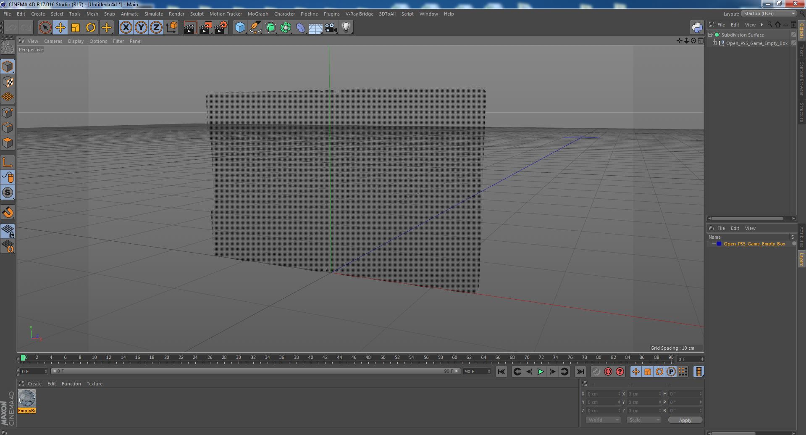Viewport: 806px width, 435px height.
Task: Toggle X axis lock
Action: [126, 28]
